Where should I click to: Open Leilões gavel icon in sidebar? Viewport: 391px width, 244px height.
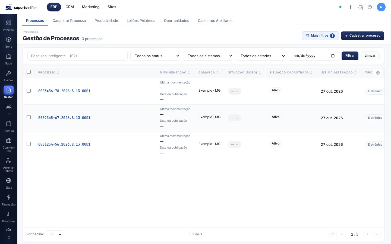point(9,73)
